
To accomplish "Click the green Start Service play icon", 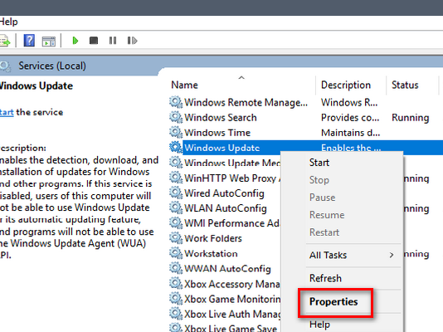I will point(75,41).
